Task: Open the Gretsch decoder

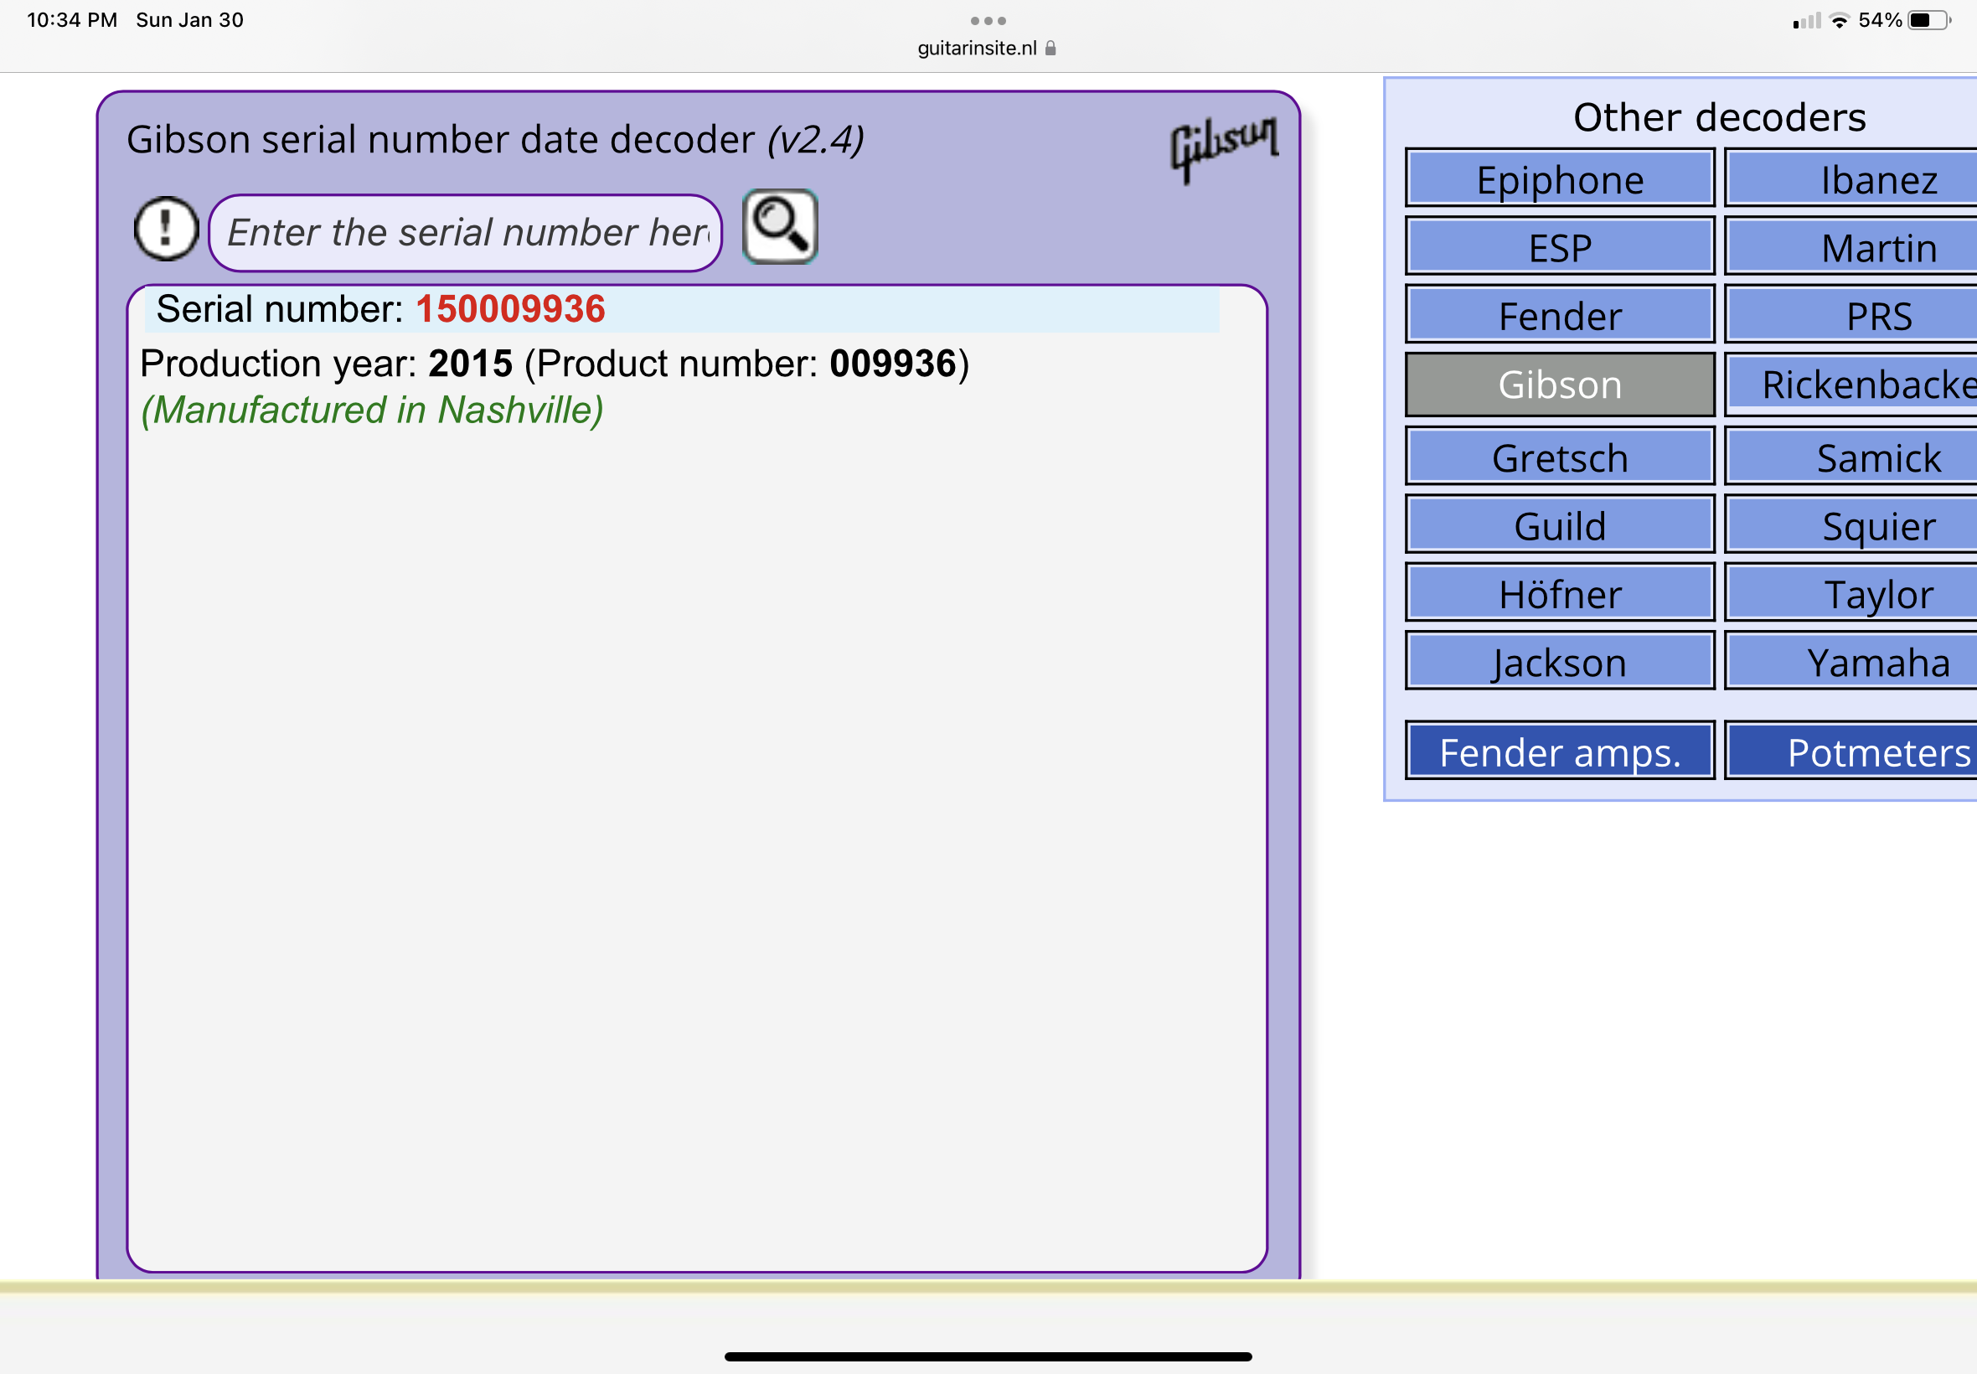Action: pos(1560,457)
